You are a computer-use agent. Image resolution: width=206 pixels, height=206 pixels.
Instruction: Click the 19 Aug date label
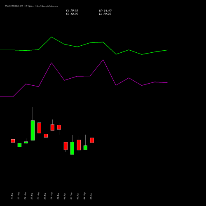coord(12,196)
